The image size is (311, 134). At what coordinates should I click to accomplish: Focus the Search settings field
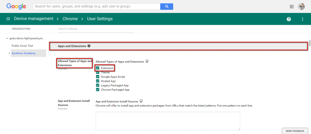[x=96, y=29]
